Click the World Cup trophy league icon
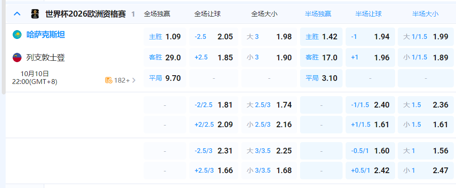This screenshot has width=456, height=188. coord(35,14)
